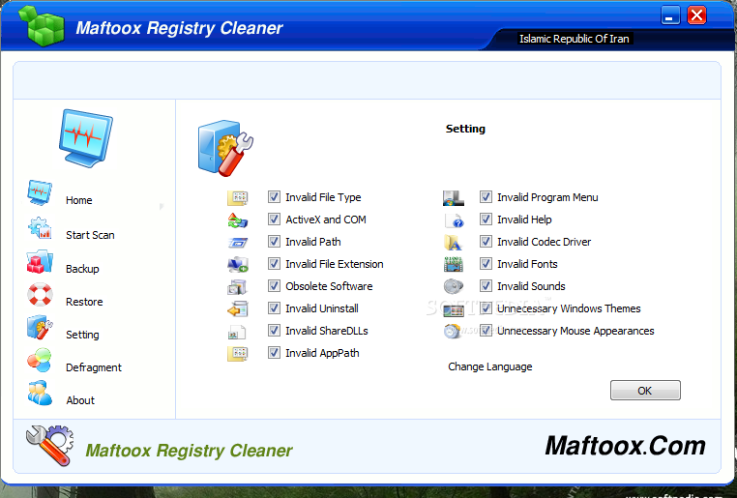
Task: Close the Maftoox Registry Cleaner window
Action: pos(697,15)
